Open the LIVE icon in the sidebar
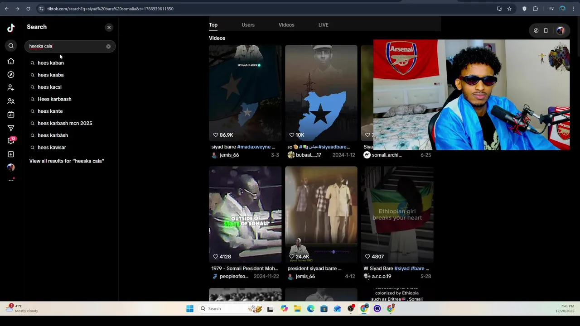Viewport: 580px width, 326px height. point(11,115)
